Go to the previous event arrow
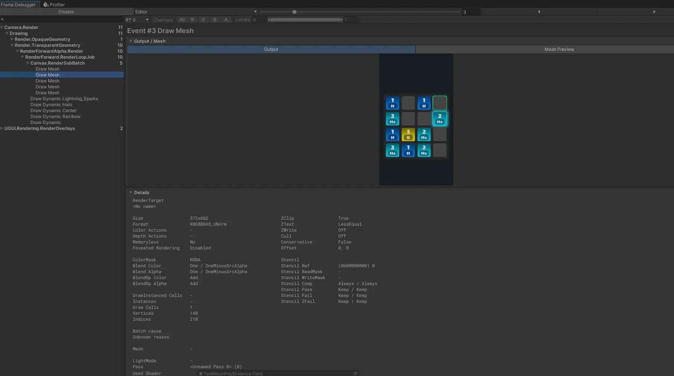Image resolution: width=674 pixels, height=376 pixels. pyautogui.click(x=539, y=12)
